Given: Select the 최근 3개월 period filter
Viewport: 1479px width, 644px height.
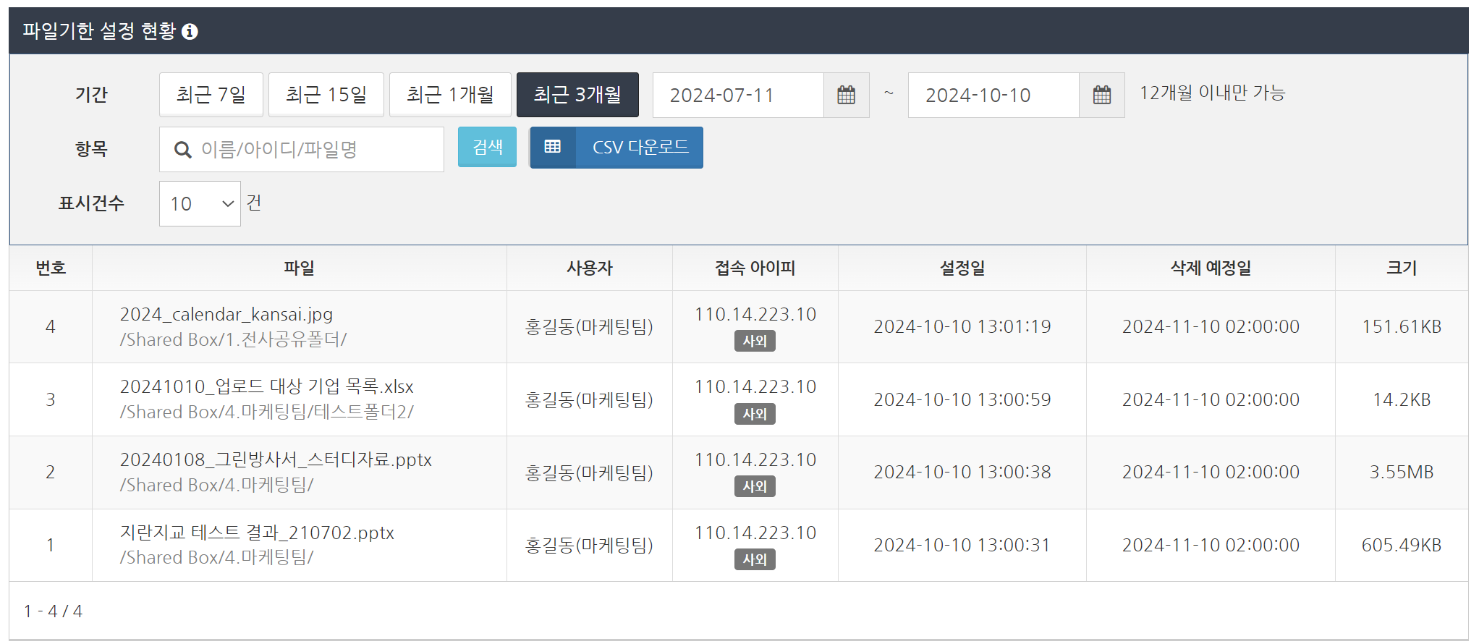Looking at the screenshot, I should (x=577, y=95).
